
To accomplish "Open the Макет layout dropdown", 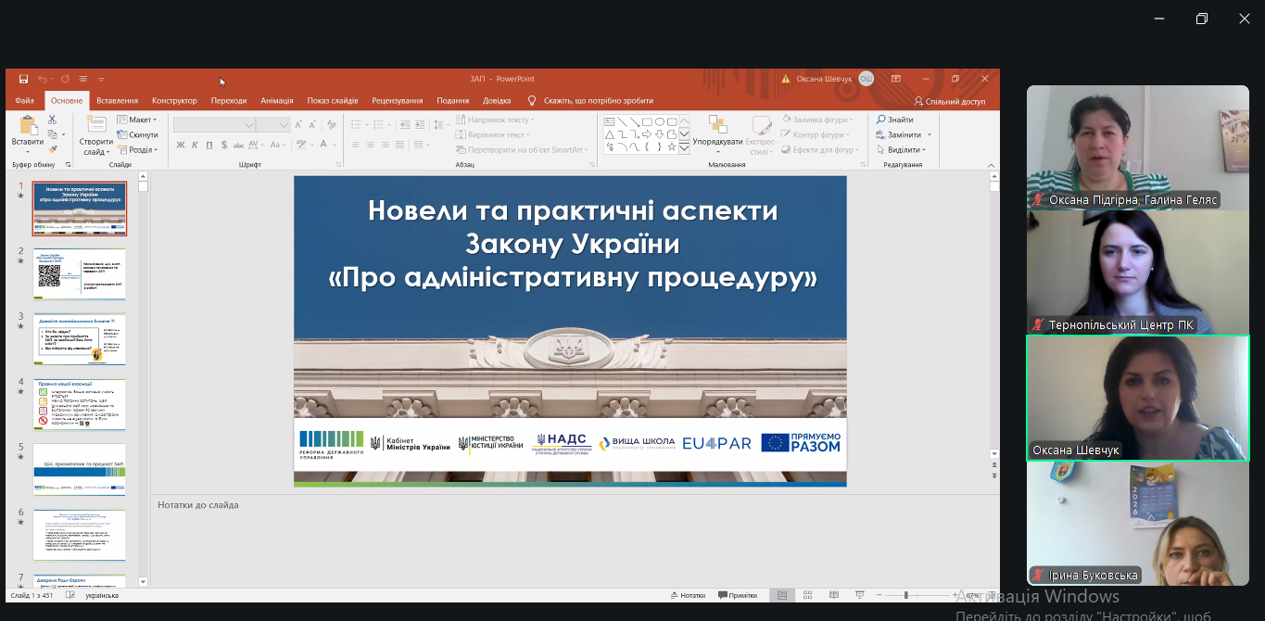I will coord(136,120).
